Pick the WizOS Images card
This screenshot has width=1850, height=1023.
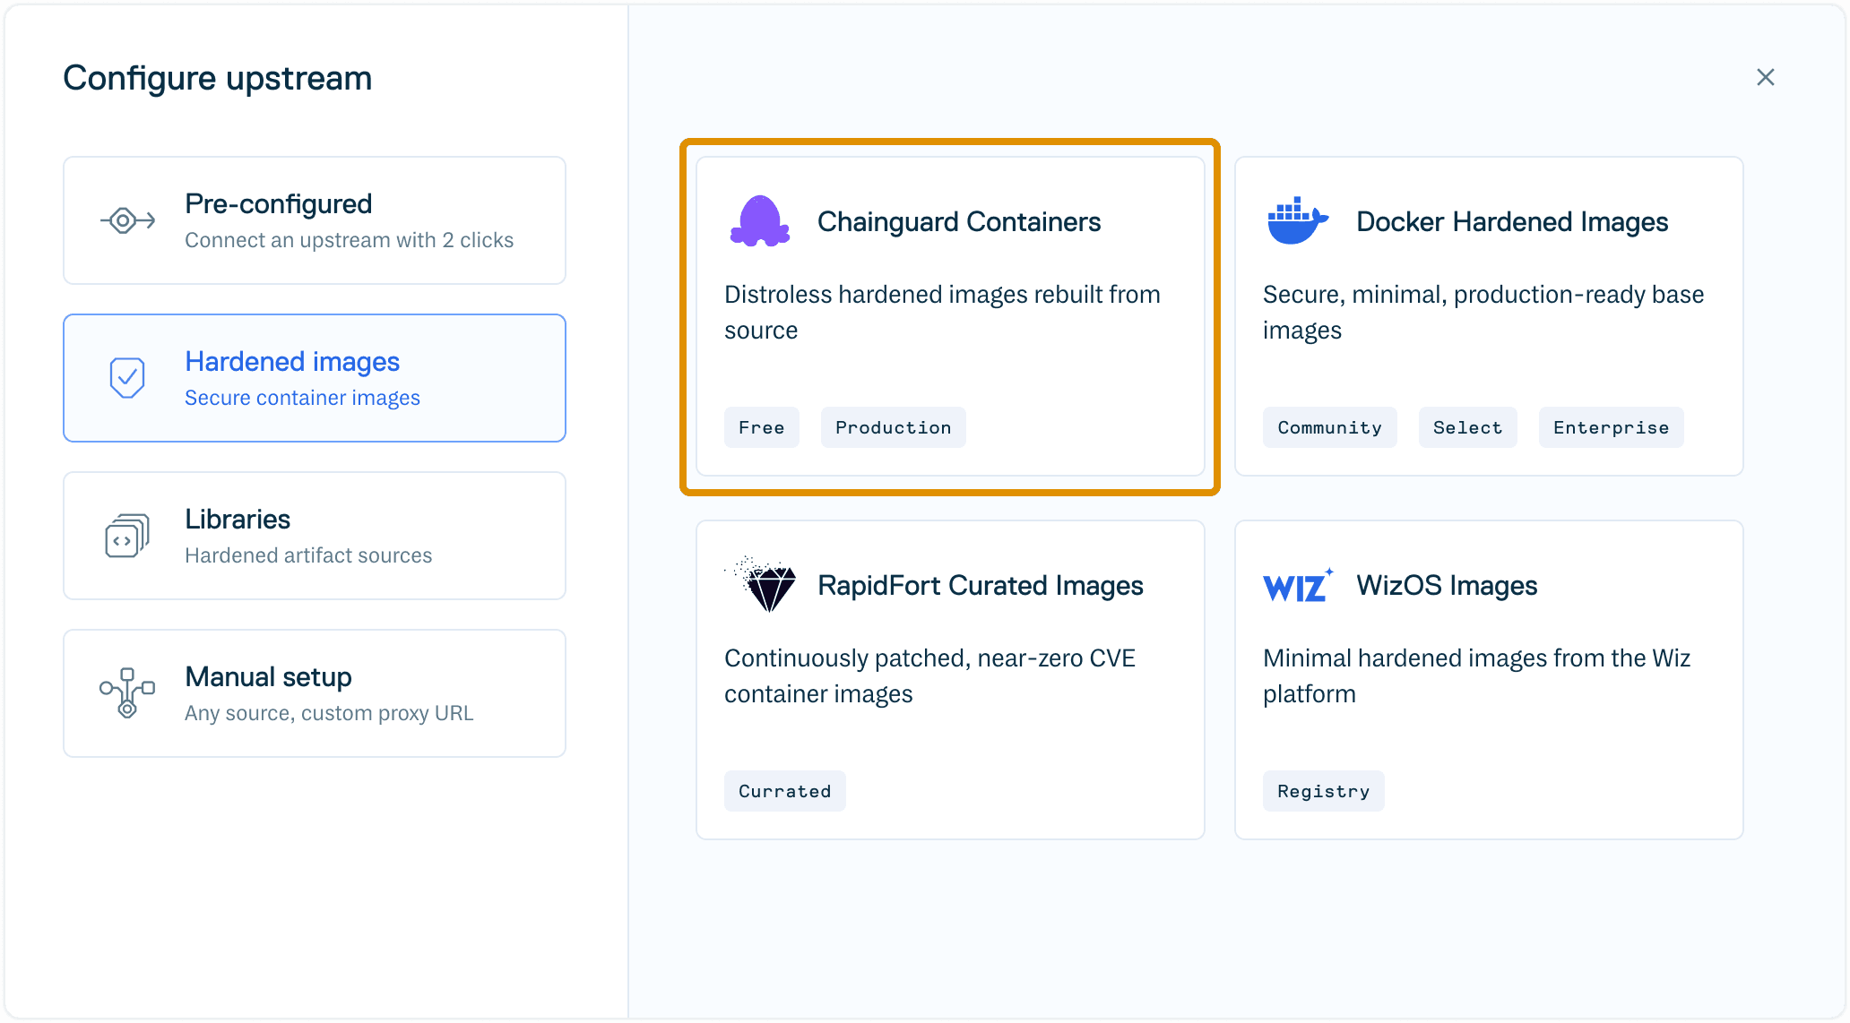tap(1489, 680)
